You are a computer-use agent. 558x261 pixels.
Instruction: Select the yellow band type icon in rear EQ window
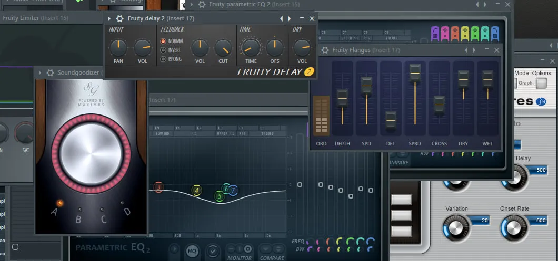[x=465, y=34]
